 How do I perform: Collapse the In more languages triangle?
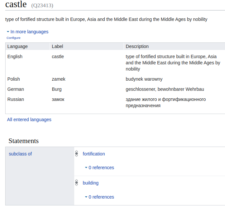8,32
